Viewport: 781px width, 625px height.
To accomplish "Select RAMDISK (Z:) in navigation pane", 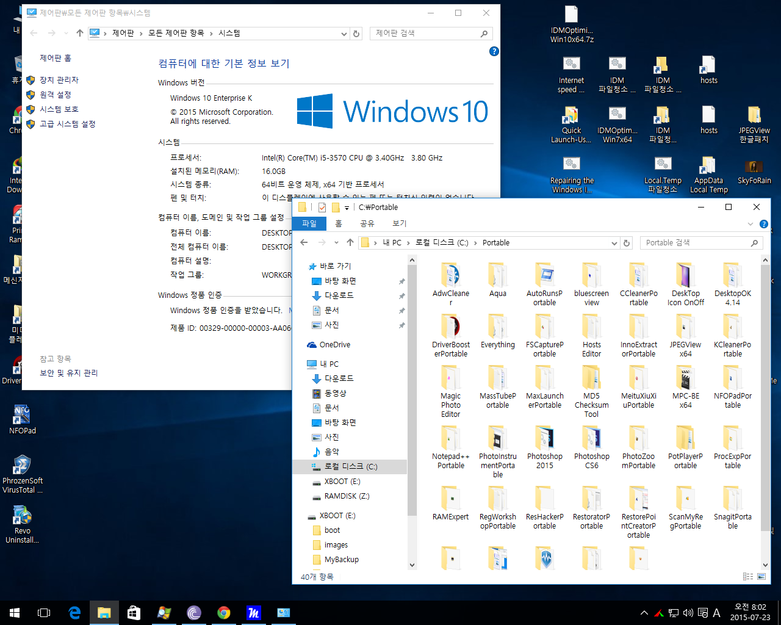I will point(346,496).
